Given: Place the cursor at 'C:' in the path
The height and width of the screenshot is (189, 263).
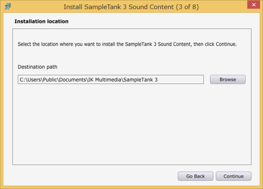Looking at the screenshot, I should coord(22,80).
